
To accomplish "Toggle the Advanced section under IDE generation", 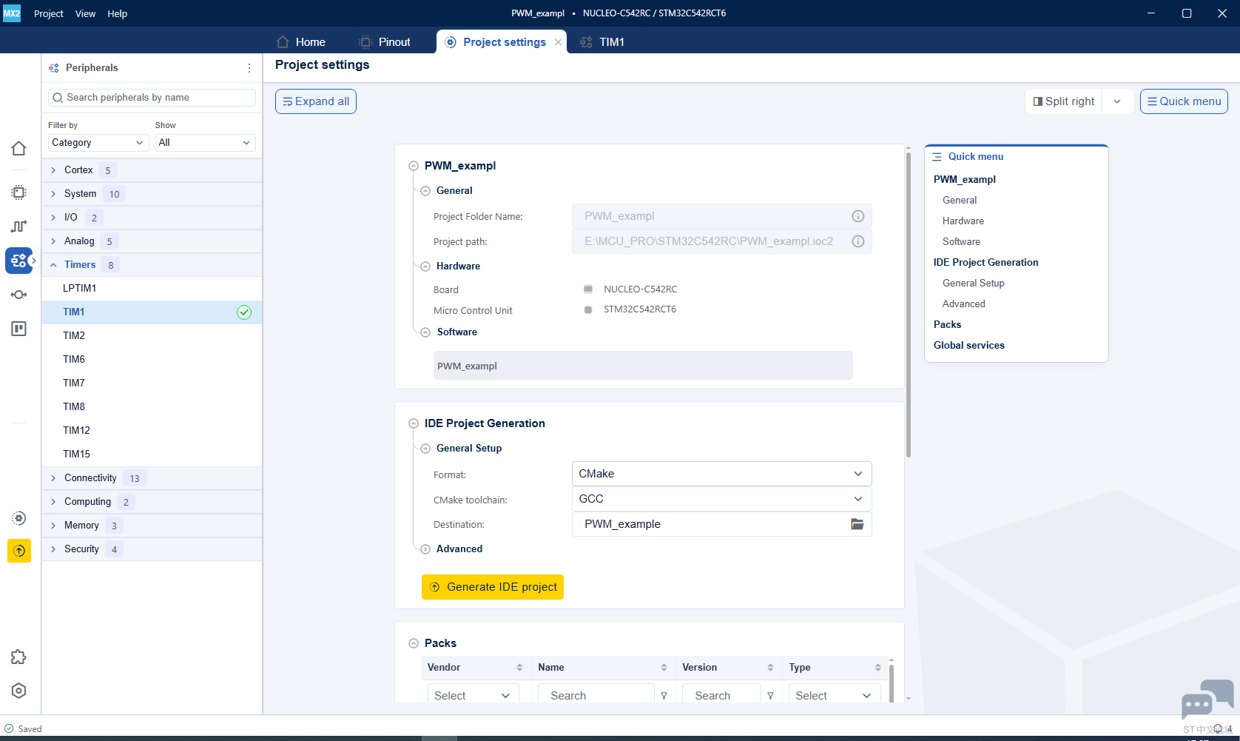I will [425, 549].
